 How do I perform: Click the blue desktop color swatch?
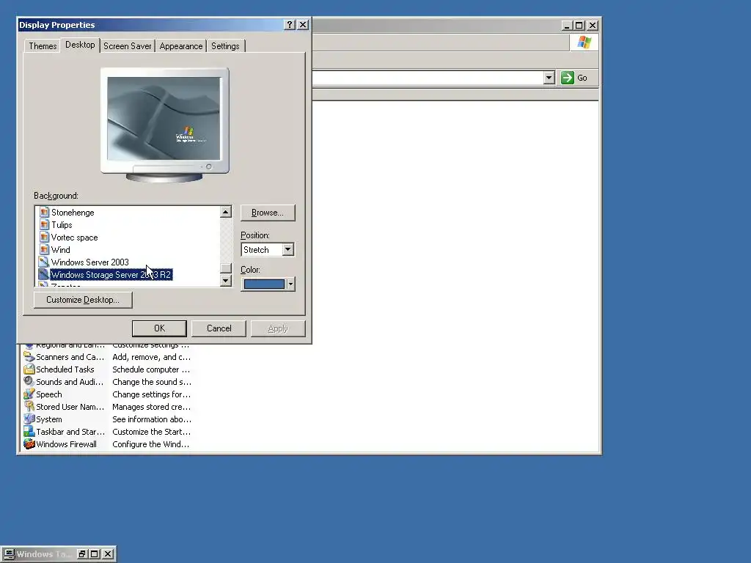pyautogui.click(x=264, y=284)
